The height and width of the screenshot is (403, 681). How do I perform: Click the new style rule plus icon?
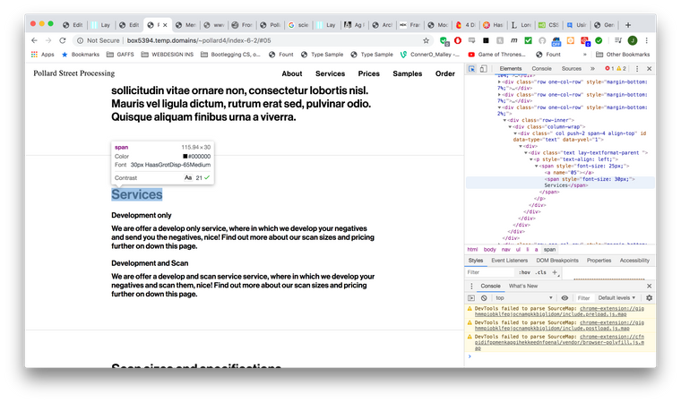(x=555, y=272)
